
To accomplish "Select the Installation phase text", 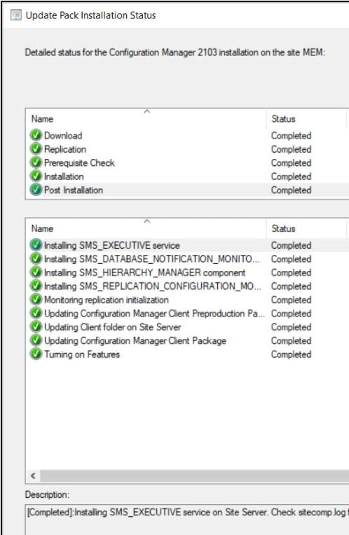I will (x=64, y=176).
